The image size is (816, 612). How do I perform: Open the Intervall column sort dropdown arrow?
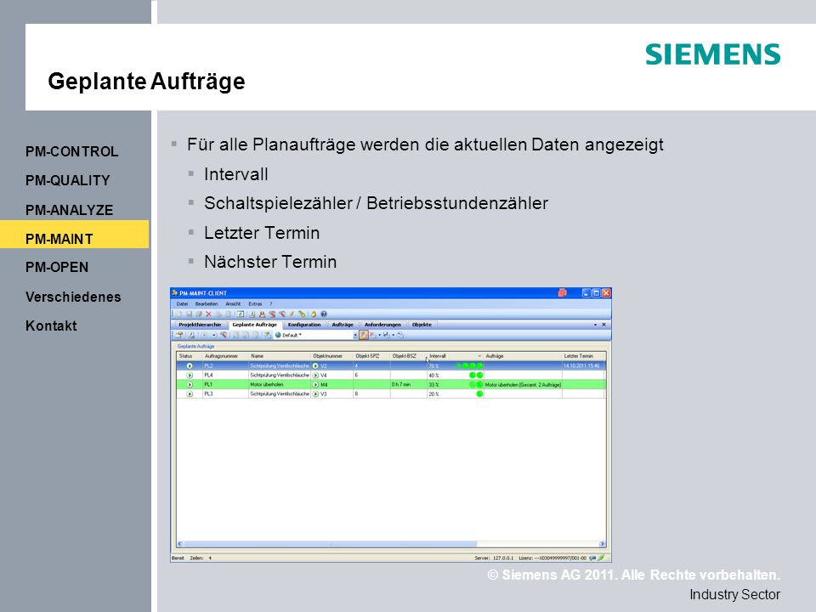(479, 356)
